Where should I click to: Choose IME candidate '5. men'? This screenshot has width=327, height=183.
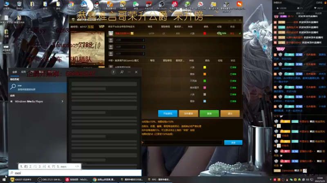[x=62, y=166]
